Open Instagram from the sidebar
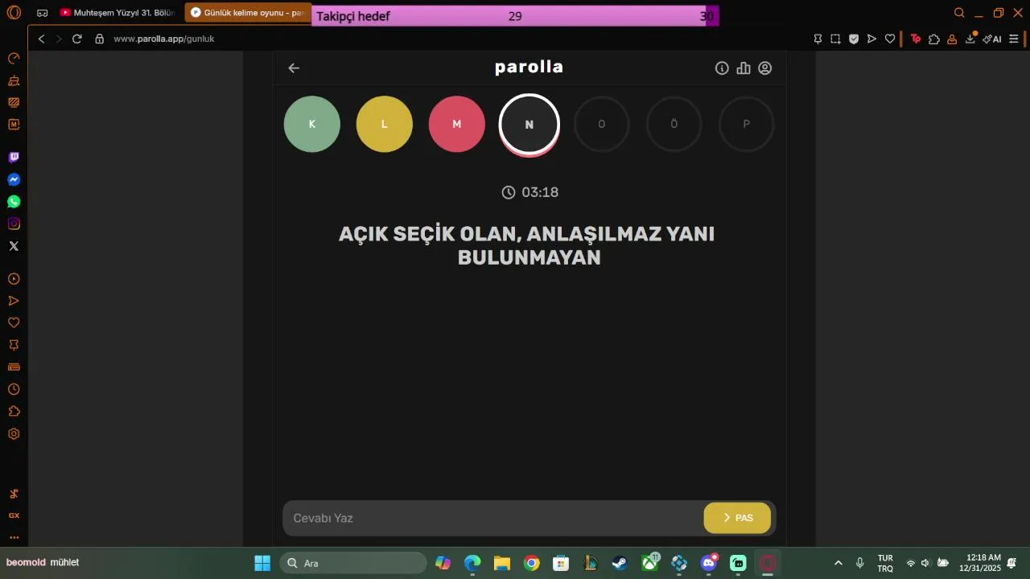This screenshot has height=579, width=1030. (x=14, y=224)
